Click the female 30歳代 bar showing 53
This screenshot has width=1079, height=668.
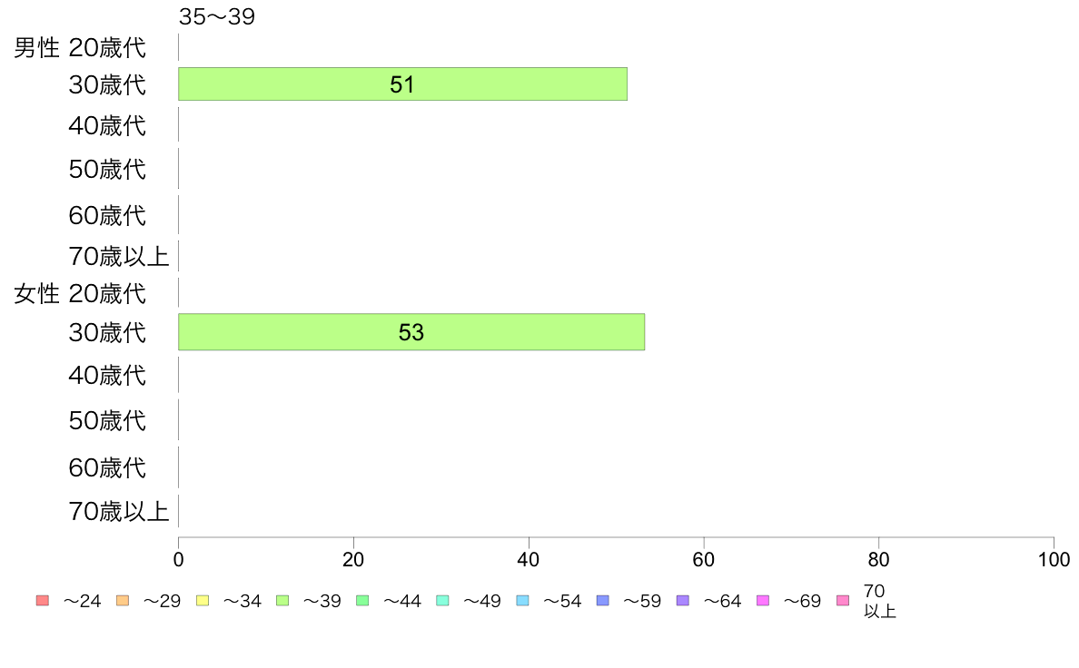click(x=411, y=332)
